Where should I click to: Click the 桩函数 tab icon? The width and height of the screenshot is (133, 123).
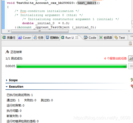click(101, 38)
